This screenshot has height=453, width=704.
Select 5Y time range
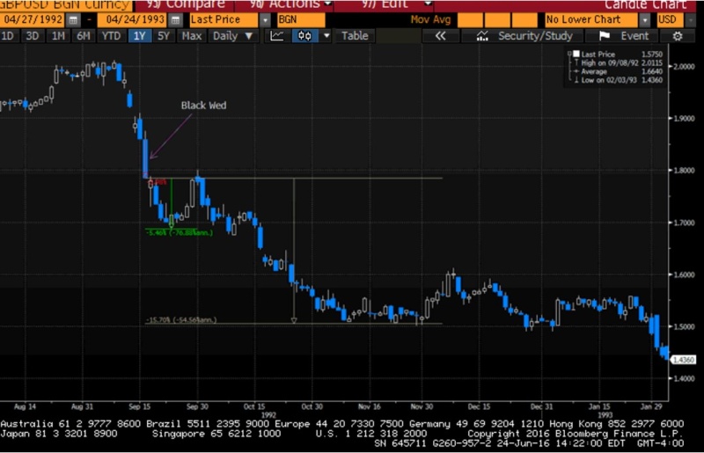pos(164,36)
